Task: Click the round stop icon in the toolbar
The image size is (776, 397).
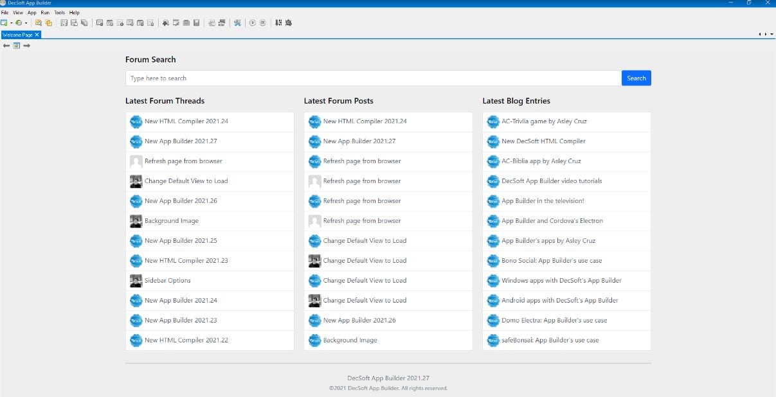Action: click(x=263, y=22)
